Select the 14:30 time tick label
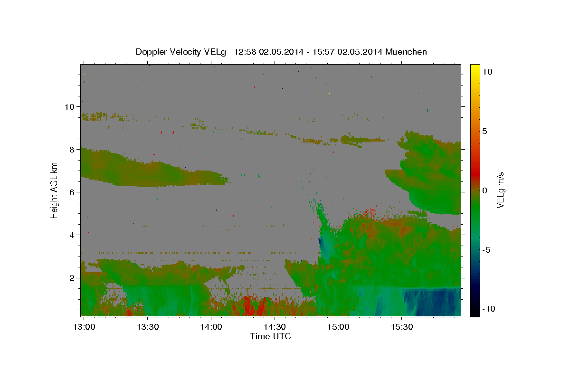570x380 pixels. (275, 327)
